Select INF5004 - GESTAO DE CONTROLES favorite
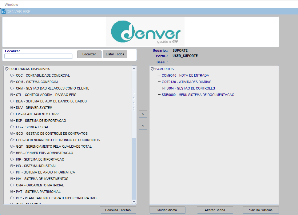This screenshot has width=298, height=215. point(188,88)
